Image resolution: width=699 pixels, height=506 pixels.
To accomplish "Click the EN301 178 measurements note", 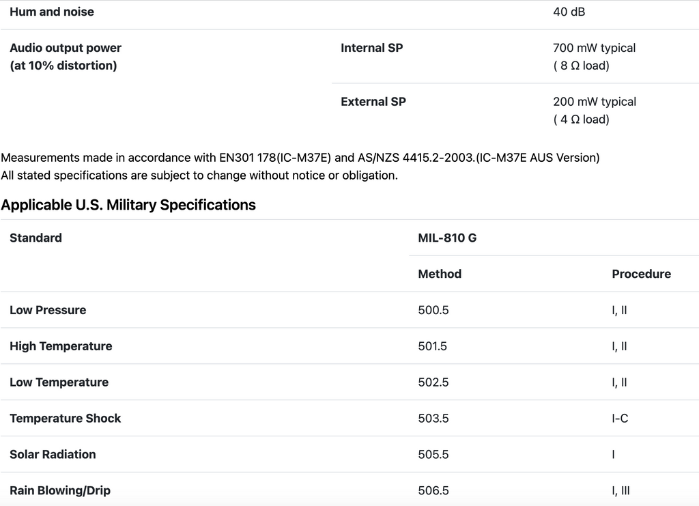I will 300,158.
